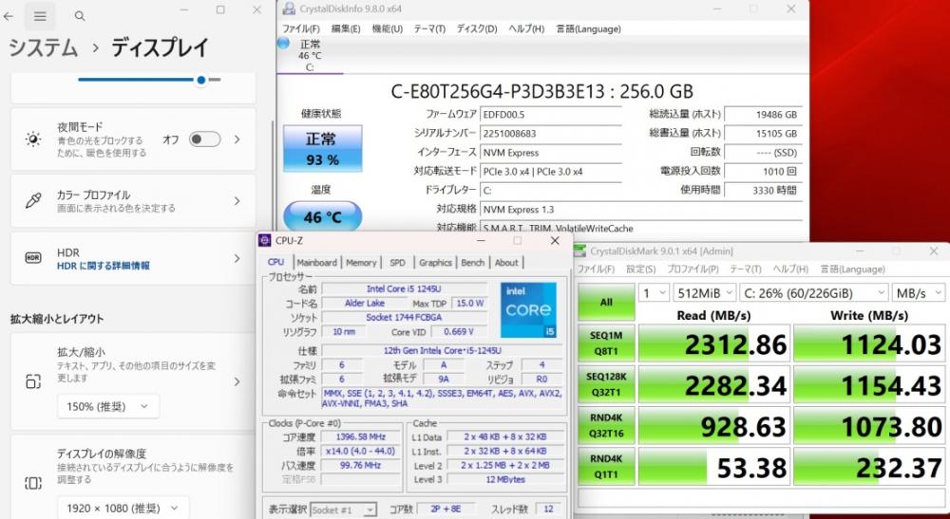
Task: Run the SEQ128K Q32T1 test
Action: pyautogui.click(x=606, y=384)
